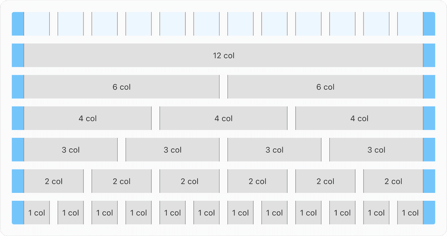This screenshot has width=447, height=236.
Task: Choose the middle 4 col block
Action: (223, 118)
